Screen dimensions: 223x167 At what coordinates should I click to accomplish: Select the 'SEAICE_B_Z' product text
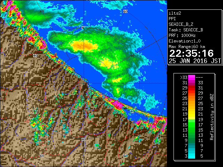tap(181, 24)
